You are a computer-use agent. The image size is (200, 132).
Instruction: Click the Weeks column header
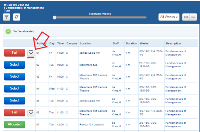coord(144,43)
